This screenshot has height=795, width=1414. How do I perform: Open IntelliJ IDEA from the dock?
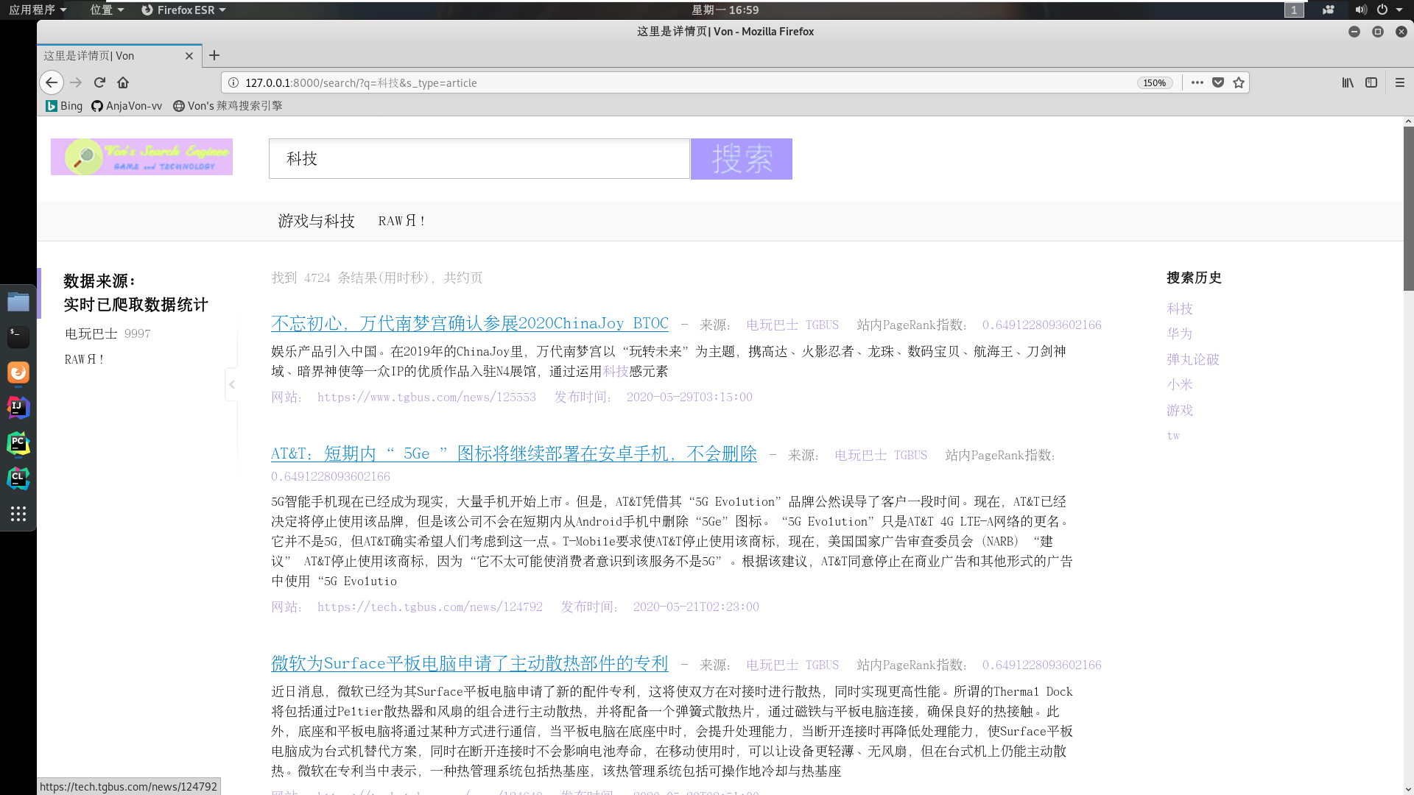pos(18,407)
